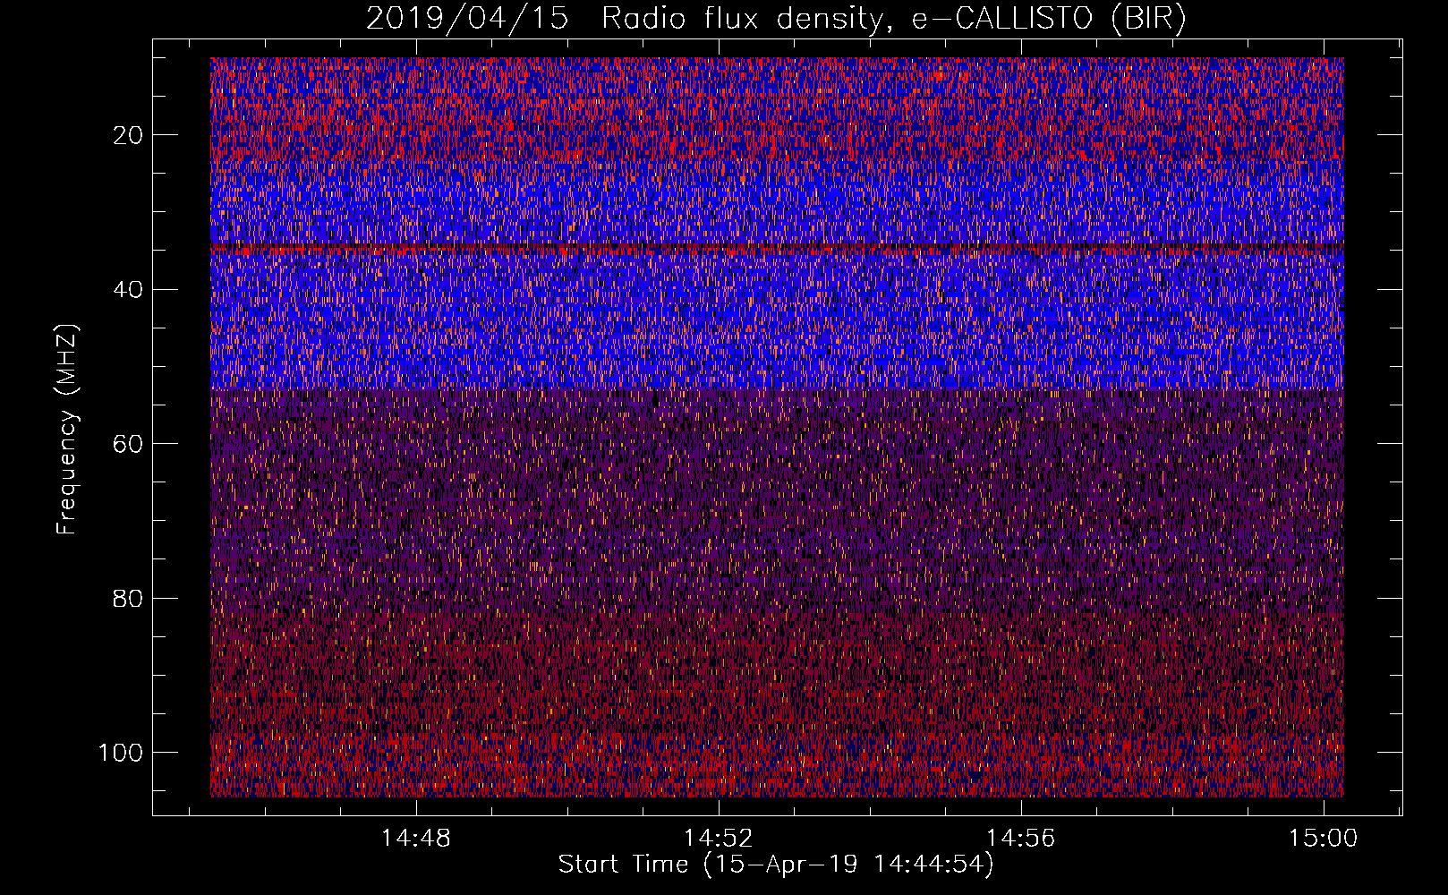The height and width of the screenshot is (895, 1448).
Task: Click the 60 frequency tick label
Action: point(128,444)
